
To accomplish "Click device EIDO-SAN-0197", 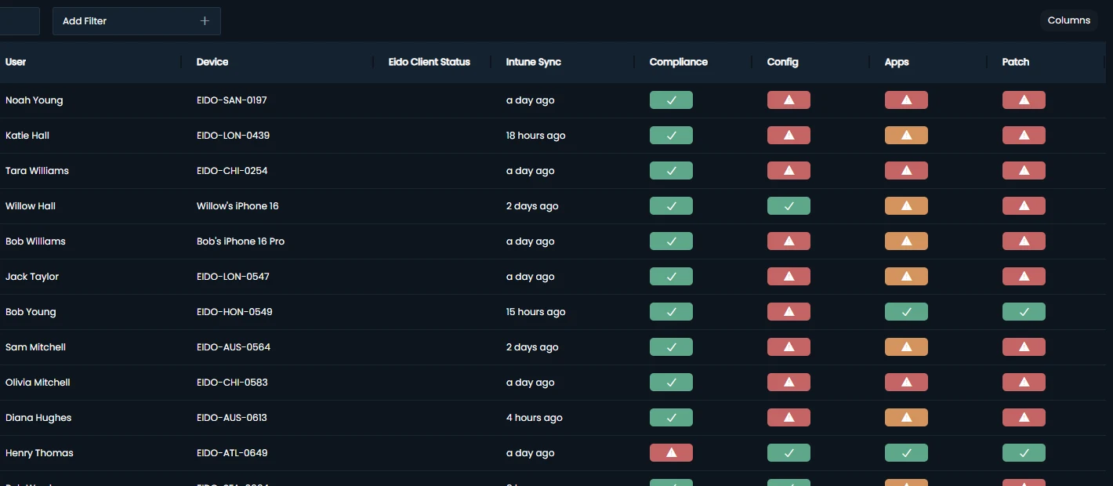I will click(232, 100).
